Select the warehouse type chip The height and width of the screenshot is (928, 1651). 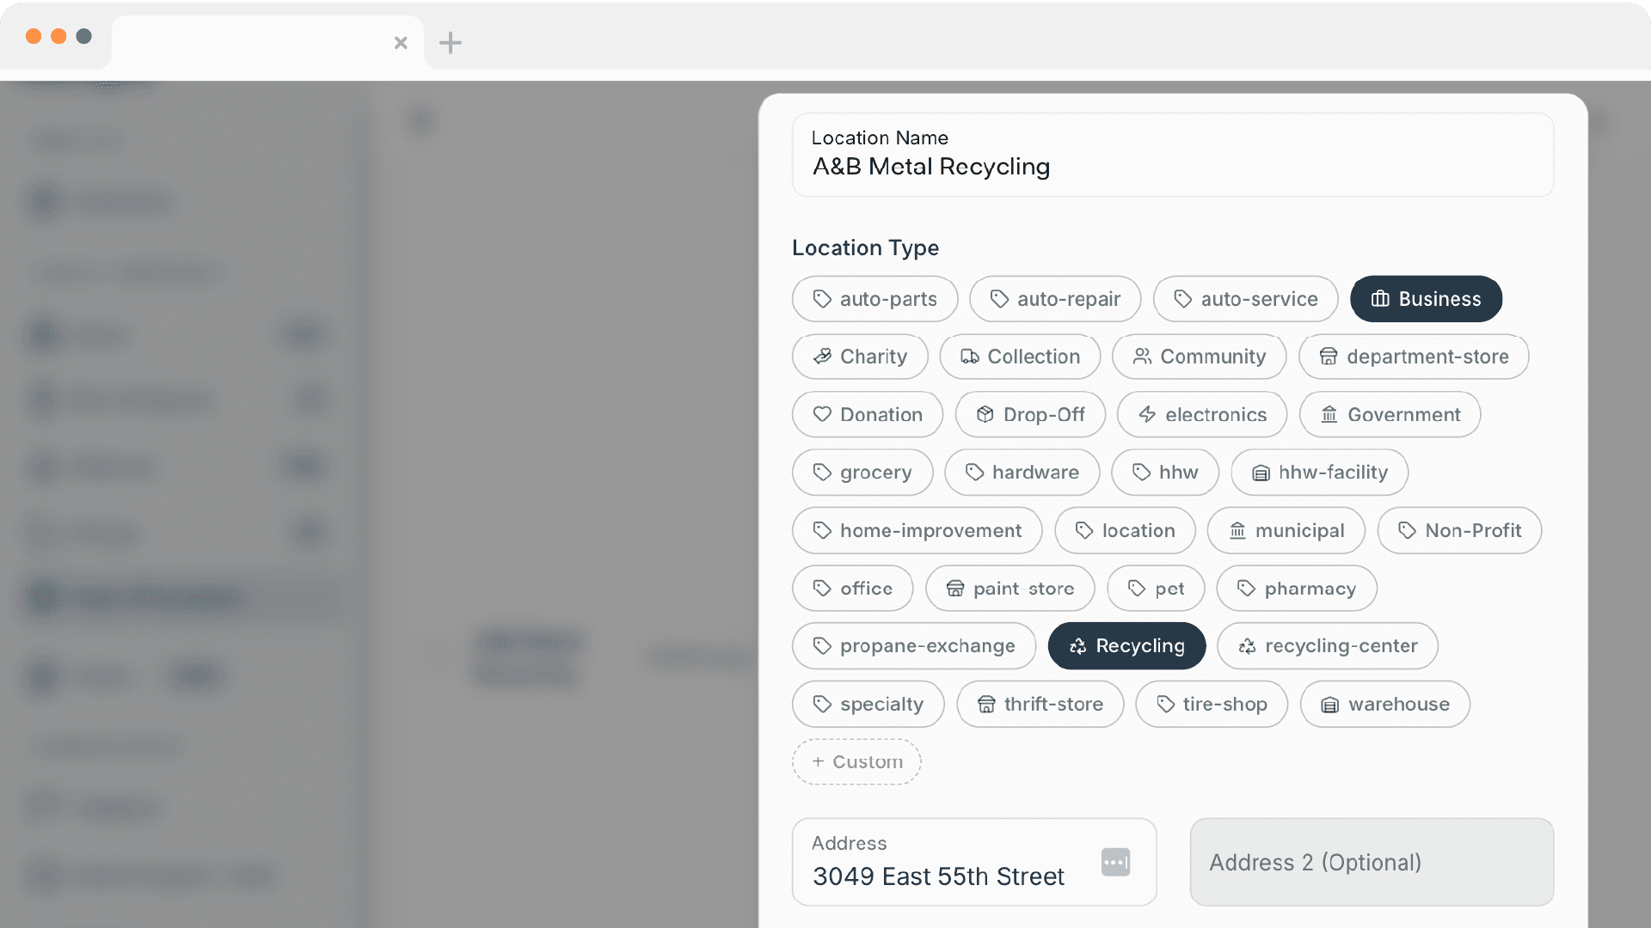coord(1384,705)
